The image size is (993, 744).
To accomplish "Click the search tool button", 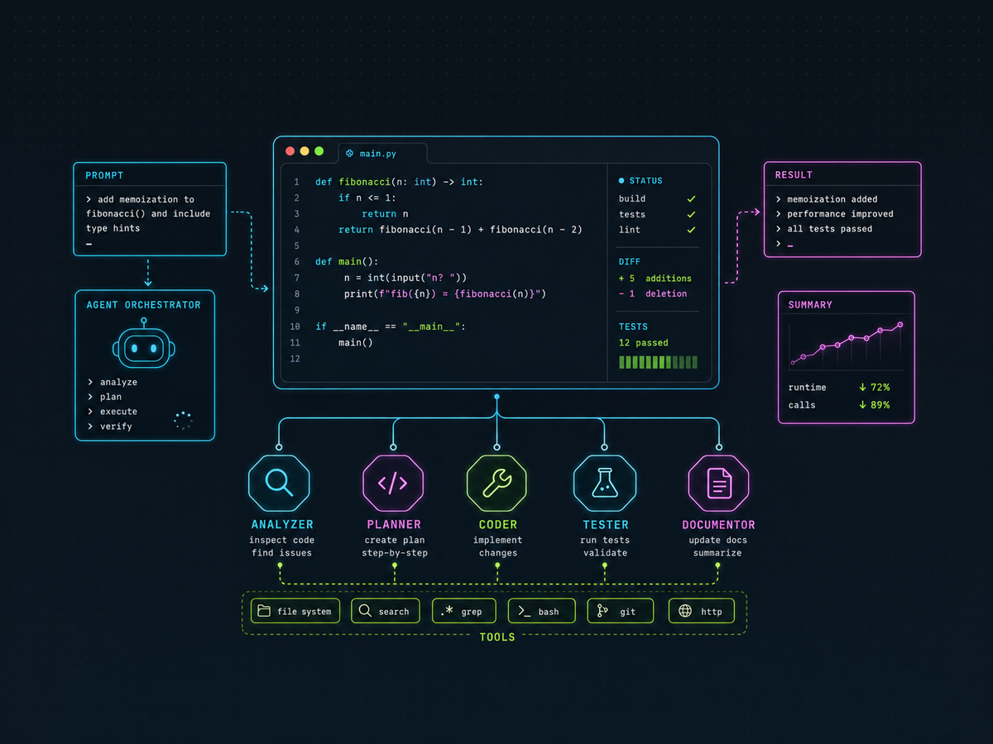I will 385,611.
